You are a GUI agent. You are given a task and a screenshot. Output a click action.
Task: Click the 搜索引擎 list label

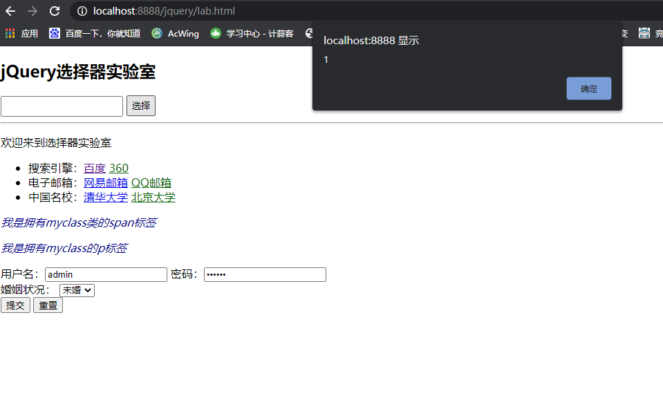(54, 168)
